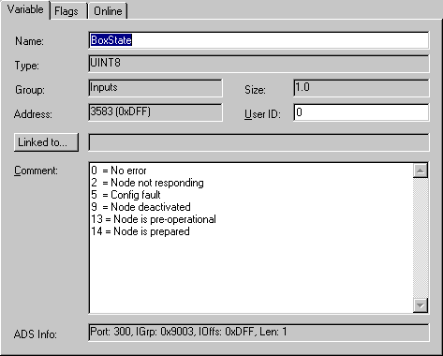
Task: Click comment line '9 = Node deactivated'
Action: tap(140, 207)
